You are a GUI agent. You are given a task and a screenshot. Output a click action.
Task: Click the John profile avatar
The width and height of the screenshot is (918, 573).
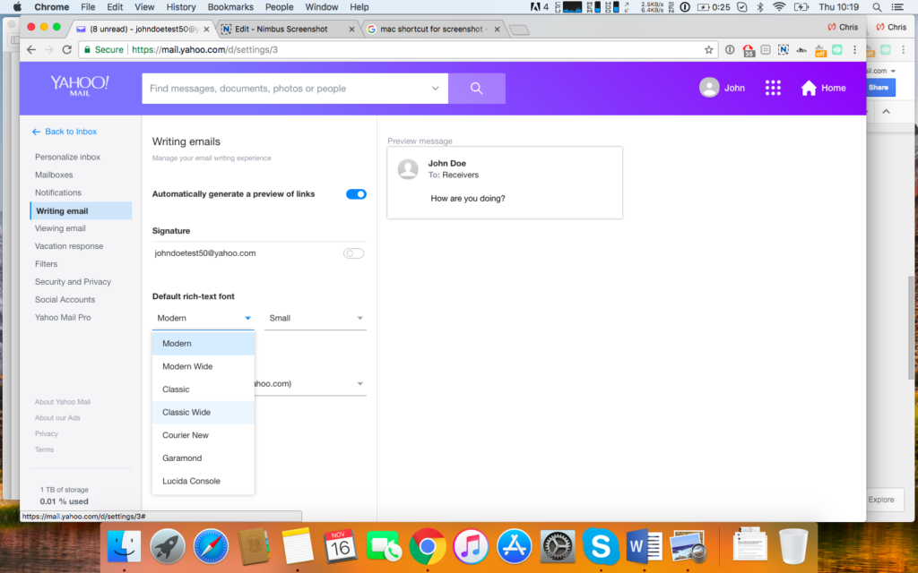[709, 88]
